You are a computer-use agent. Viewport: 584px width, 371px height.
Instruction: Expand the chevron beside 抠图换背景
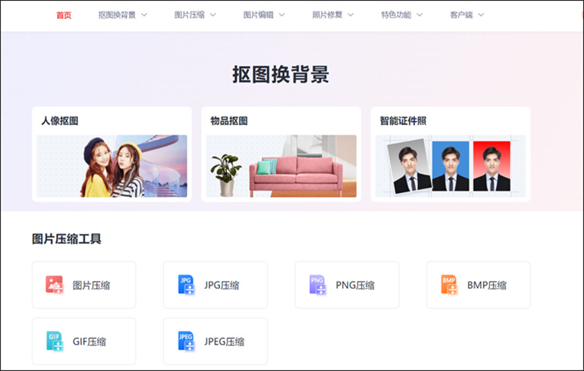(144, 15)
